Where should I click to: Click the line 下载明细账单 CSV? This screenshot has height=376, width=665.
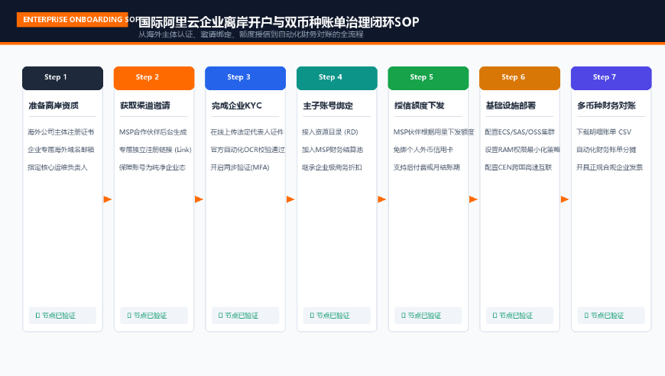(x=604, y=132)
